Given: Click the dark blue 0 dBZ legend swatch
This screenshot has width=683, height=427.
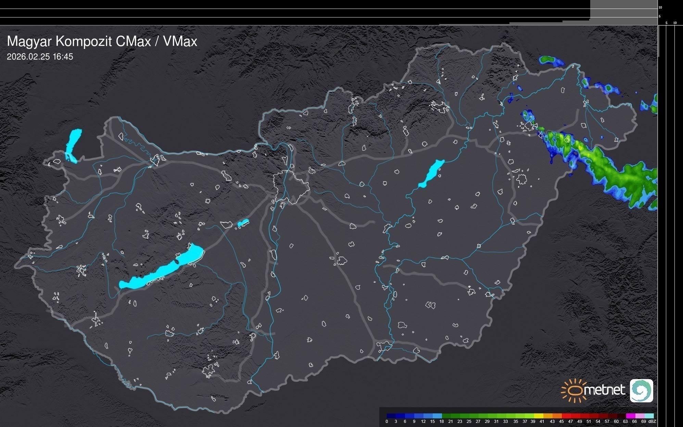Looking at the screenshot, I should [391, 416].
